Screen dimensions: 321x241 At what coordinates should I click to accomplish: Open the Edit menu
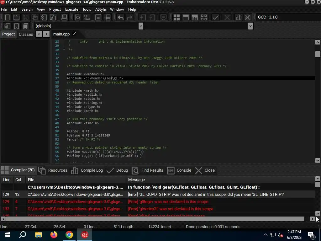(x=14, y=9)
